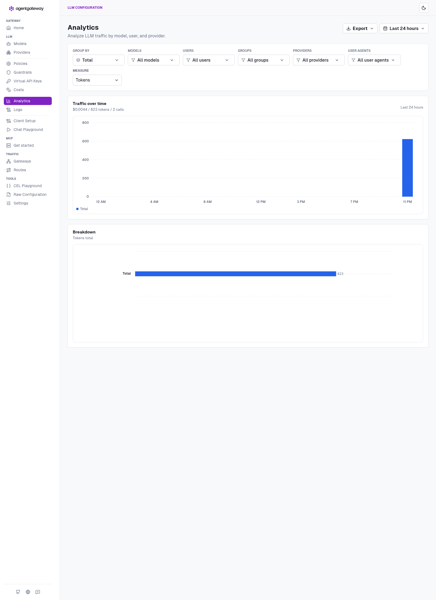
Task: Open the All users filter dropdown
Action: click(x=209, y=60)
